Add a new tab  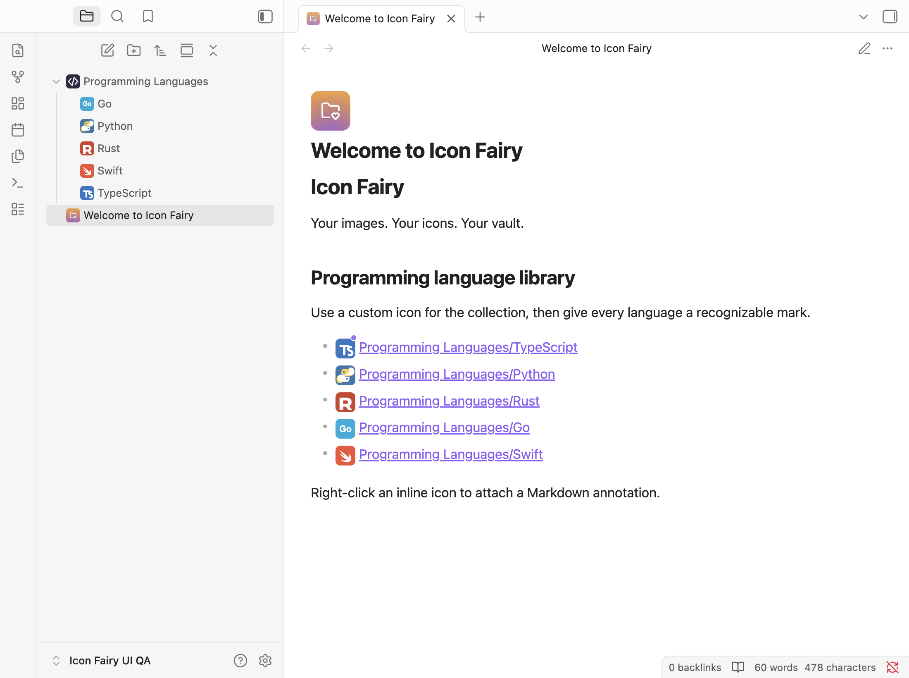point(480,17)
